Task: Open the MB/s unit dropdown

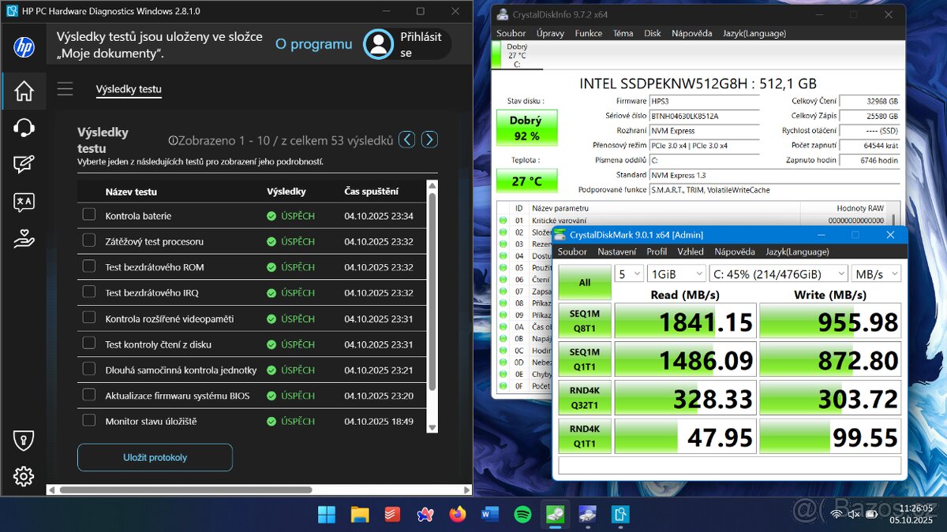Action: (x=875, y=273)
